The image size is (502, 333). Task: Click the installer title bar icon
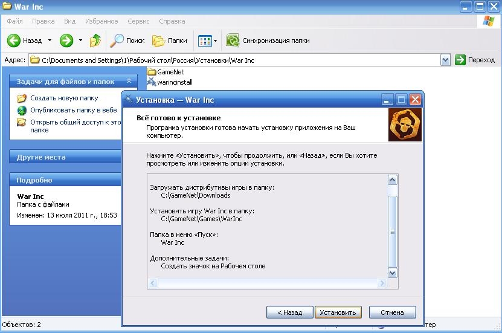129,100
